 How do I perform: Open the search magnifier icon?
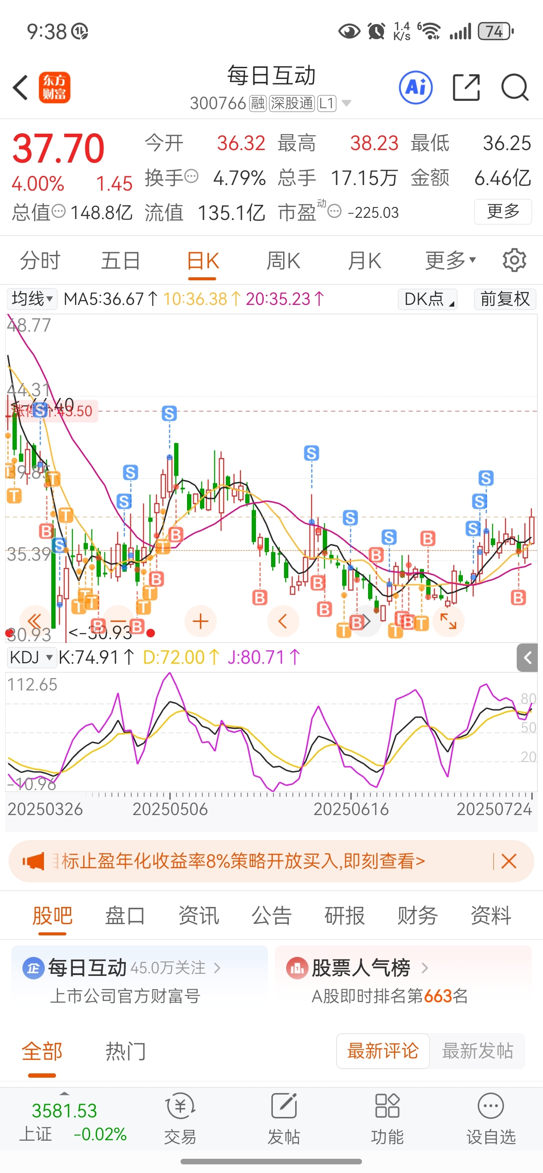pyautogui.click(x=515, y=88)
